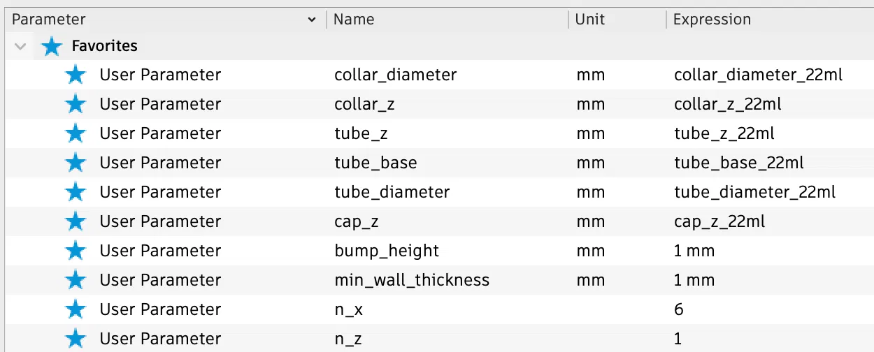Edit the bump_height expression 1 mm
The image size is (874, 352).
click(x=694, y=251)
